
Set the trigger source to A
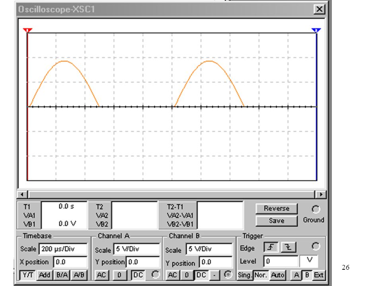296,275
